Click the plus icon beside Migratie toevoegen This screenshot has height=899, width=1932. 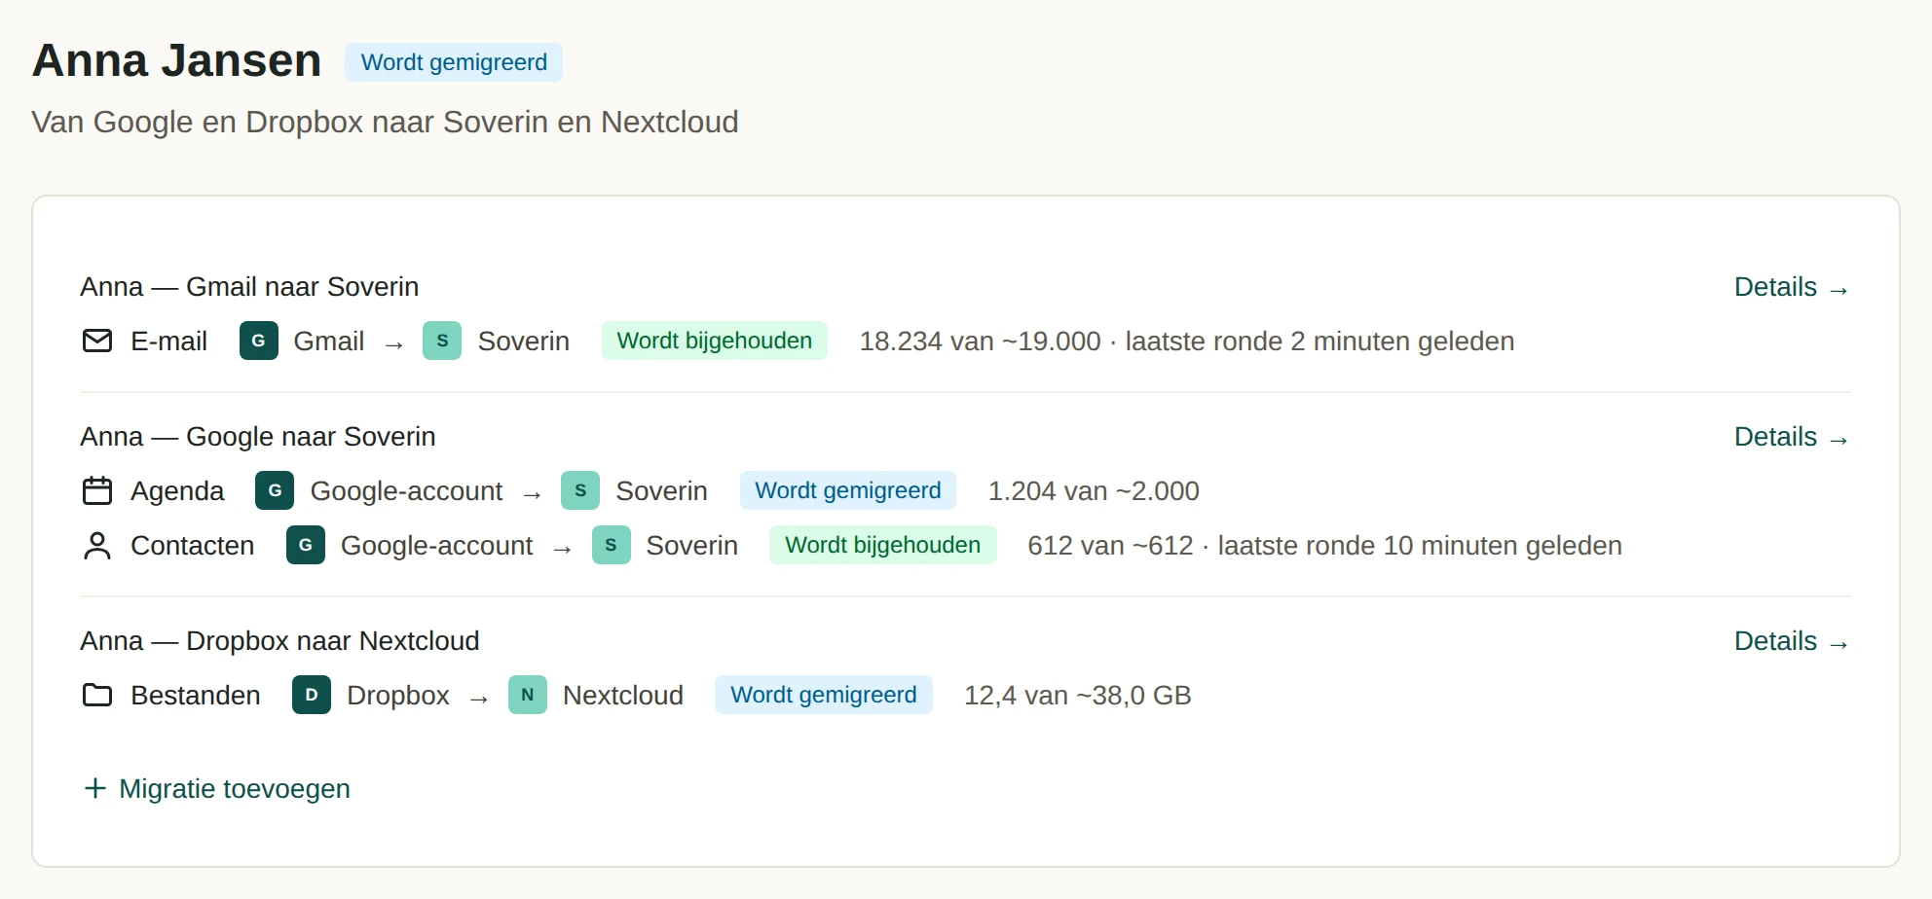click(94, 788)
